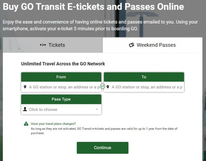Screen dimensions: 206x161
Task: Click the Unlimited Travel Across the GO Network heading
Action: [63, 64]
